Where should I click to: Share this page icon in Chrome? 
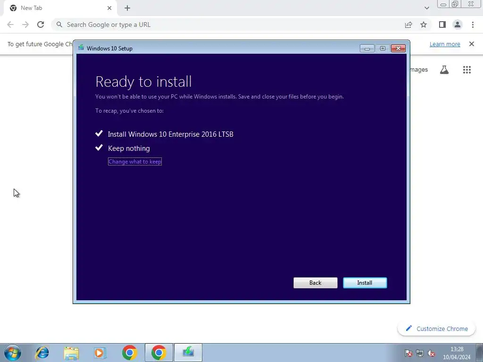pos(408,25)
